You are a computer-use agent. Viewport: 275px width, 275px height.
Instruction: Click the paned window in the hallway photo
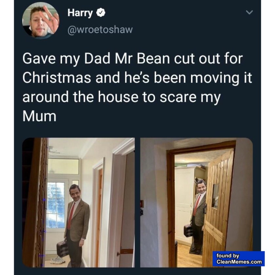click(x=56, y=205)
